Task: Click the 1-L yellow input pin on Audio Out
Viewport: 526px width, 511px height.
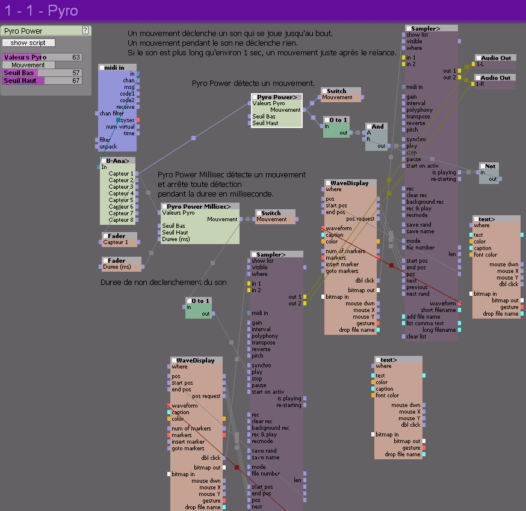Action: [x=473, y=64]
